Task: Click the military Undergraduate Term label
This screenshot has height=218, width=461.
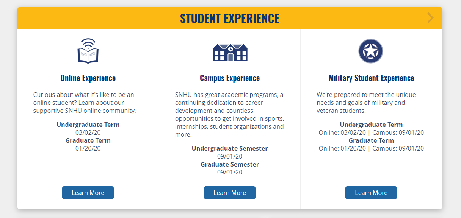Action: tap(371, 125)
